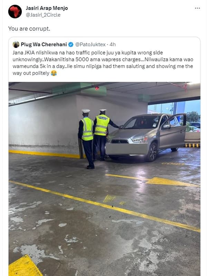
Task: Click the officer wearing the POLICE vest
Action: [102, 135]
